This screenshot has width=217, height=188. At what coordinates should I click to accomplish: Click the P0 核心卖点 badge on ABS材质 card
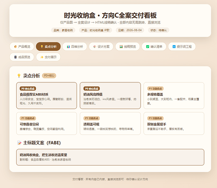[28, 88]
